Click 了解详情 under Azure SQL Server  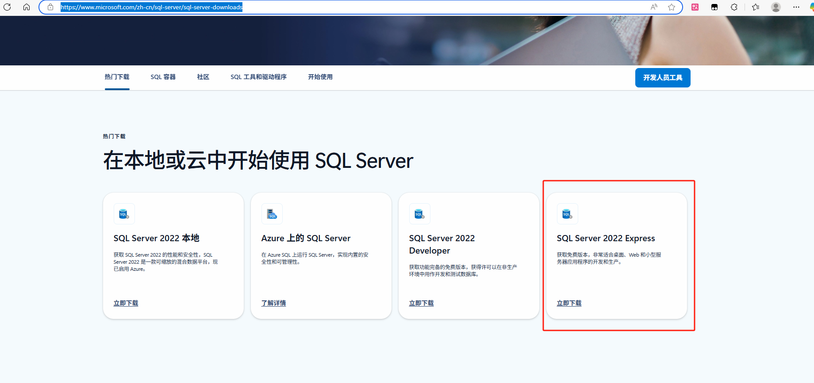[x=274, y=303]
